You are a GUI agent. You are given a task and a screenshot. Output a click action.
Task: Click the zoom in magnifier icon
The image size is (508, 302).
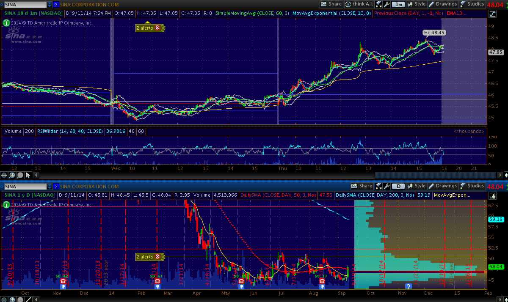click(12, 175)
